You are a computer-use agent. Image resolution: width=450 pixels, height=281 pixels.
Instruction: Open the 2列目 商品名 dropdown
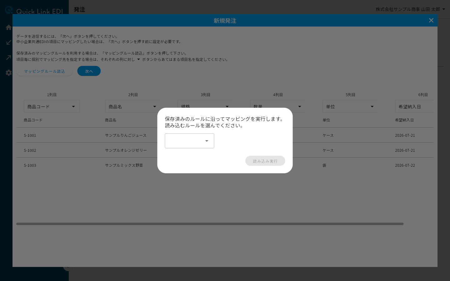click(132, 106)
